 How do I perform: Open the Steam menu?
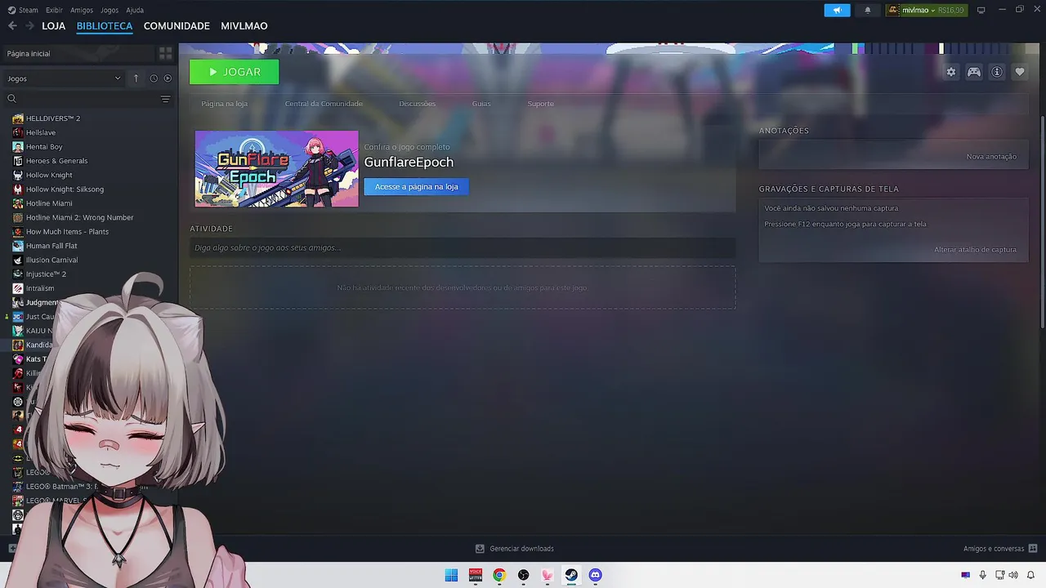click(x=23, y=10)
